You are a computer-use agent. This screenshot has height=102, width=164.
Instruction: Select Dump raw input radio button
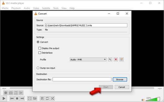(38, 68)
